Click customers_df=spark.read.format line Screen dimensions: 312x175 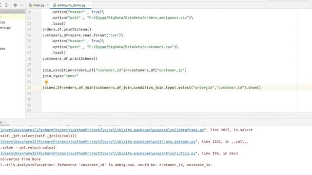tap(82, 35)
